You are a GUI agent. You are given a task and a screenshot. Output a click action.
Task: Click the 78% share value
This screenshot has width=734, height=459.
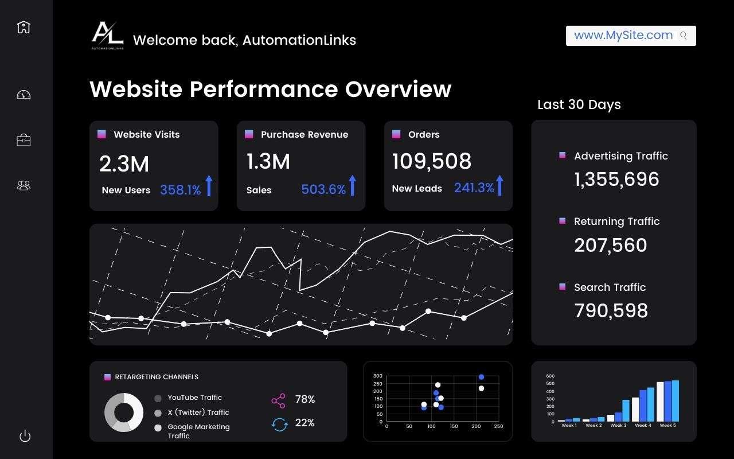(305, 399)
